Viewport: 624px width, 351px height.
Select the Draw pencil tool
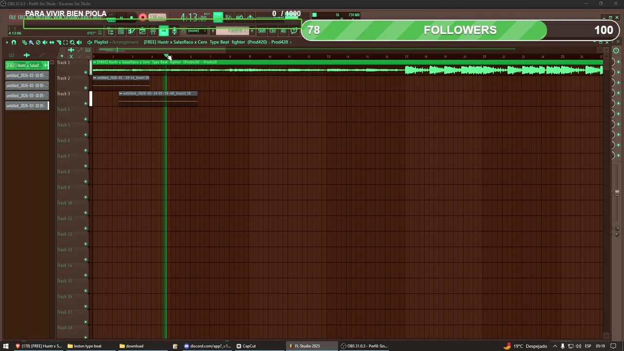24,42
